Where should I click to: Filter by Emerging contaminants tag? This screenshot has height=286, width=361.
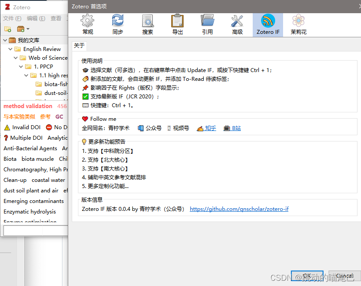[x=33, y=201]
